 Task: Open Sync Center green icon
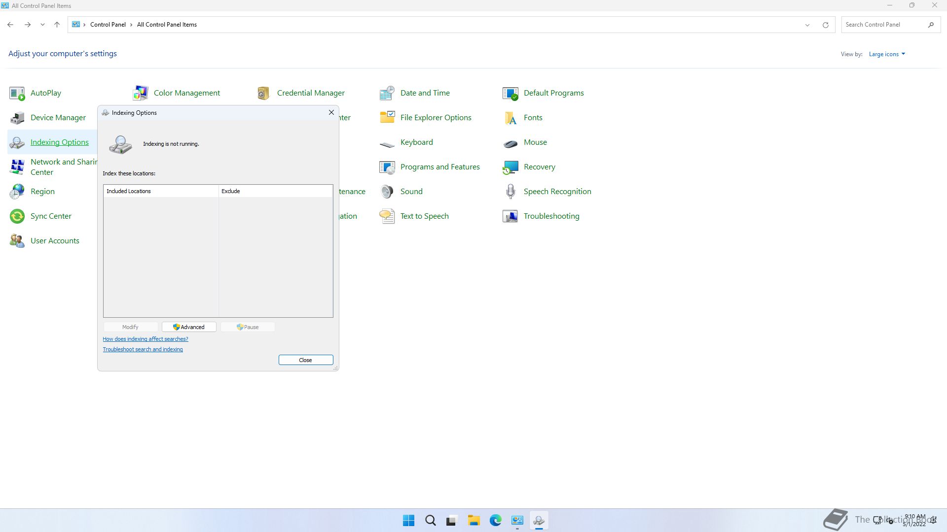pyautogui.click(x=17, y=216)
